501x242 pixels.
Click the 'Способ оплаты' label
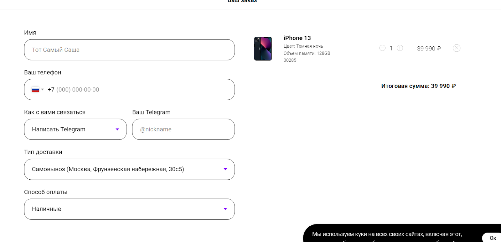pyautogui.click(x=46, y=192)
